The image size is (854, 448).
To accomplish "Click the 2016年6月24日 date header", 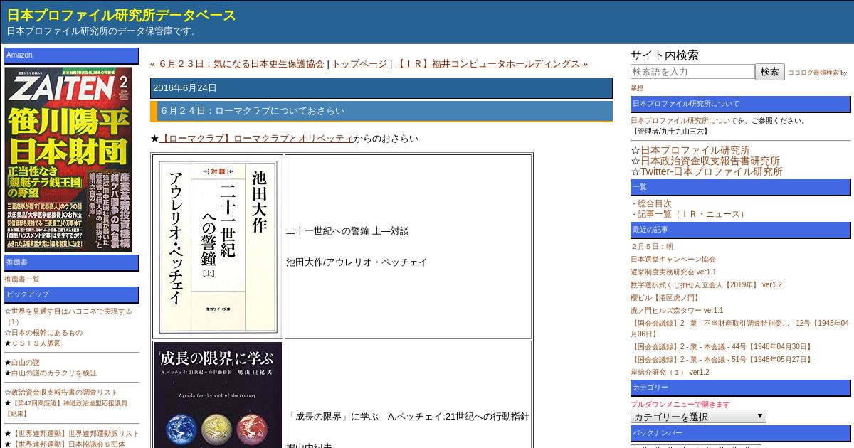I will (x=381, y=88).
